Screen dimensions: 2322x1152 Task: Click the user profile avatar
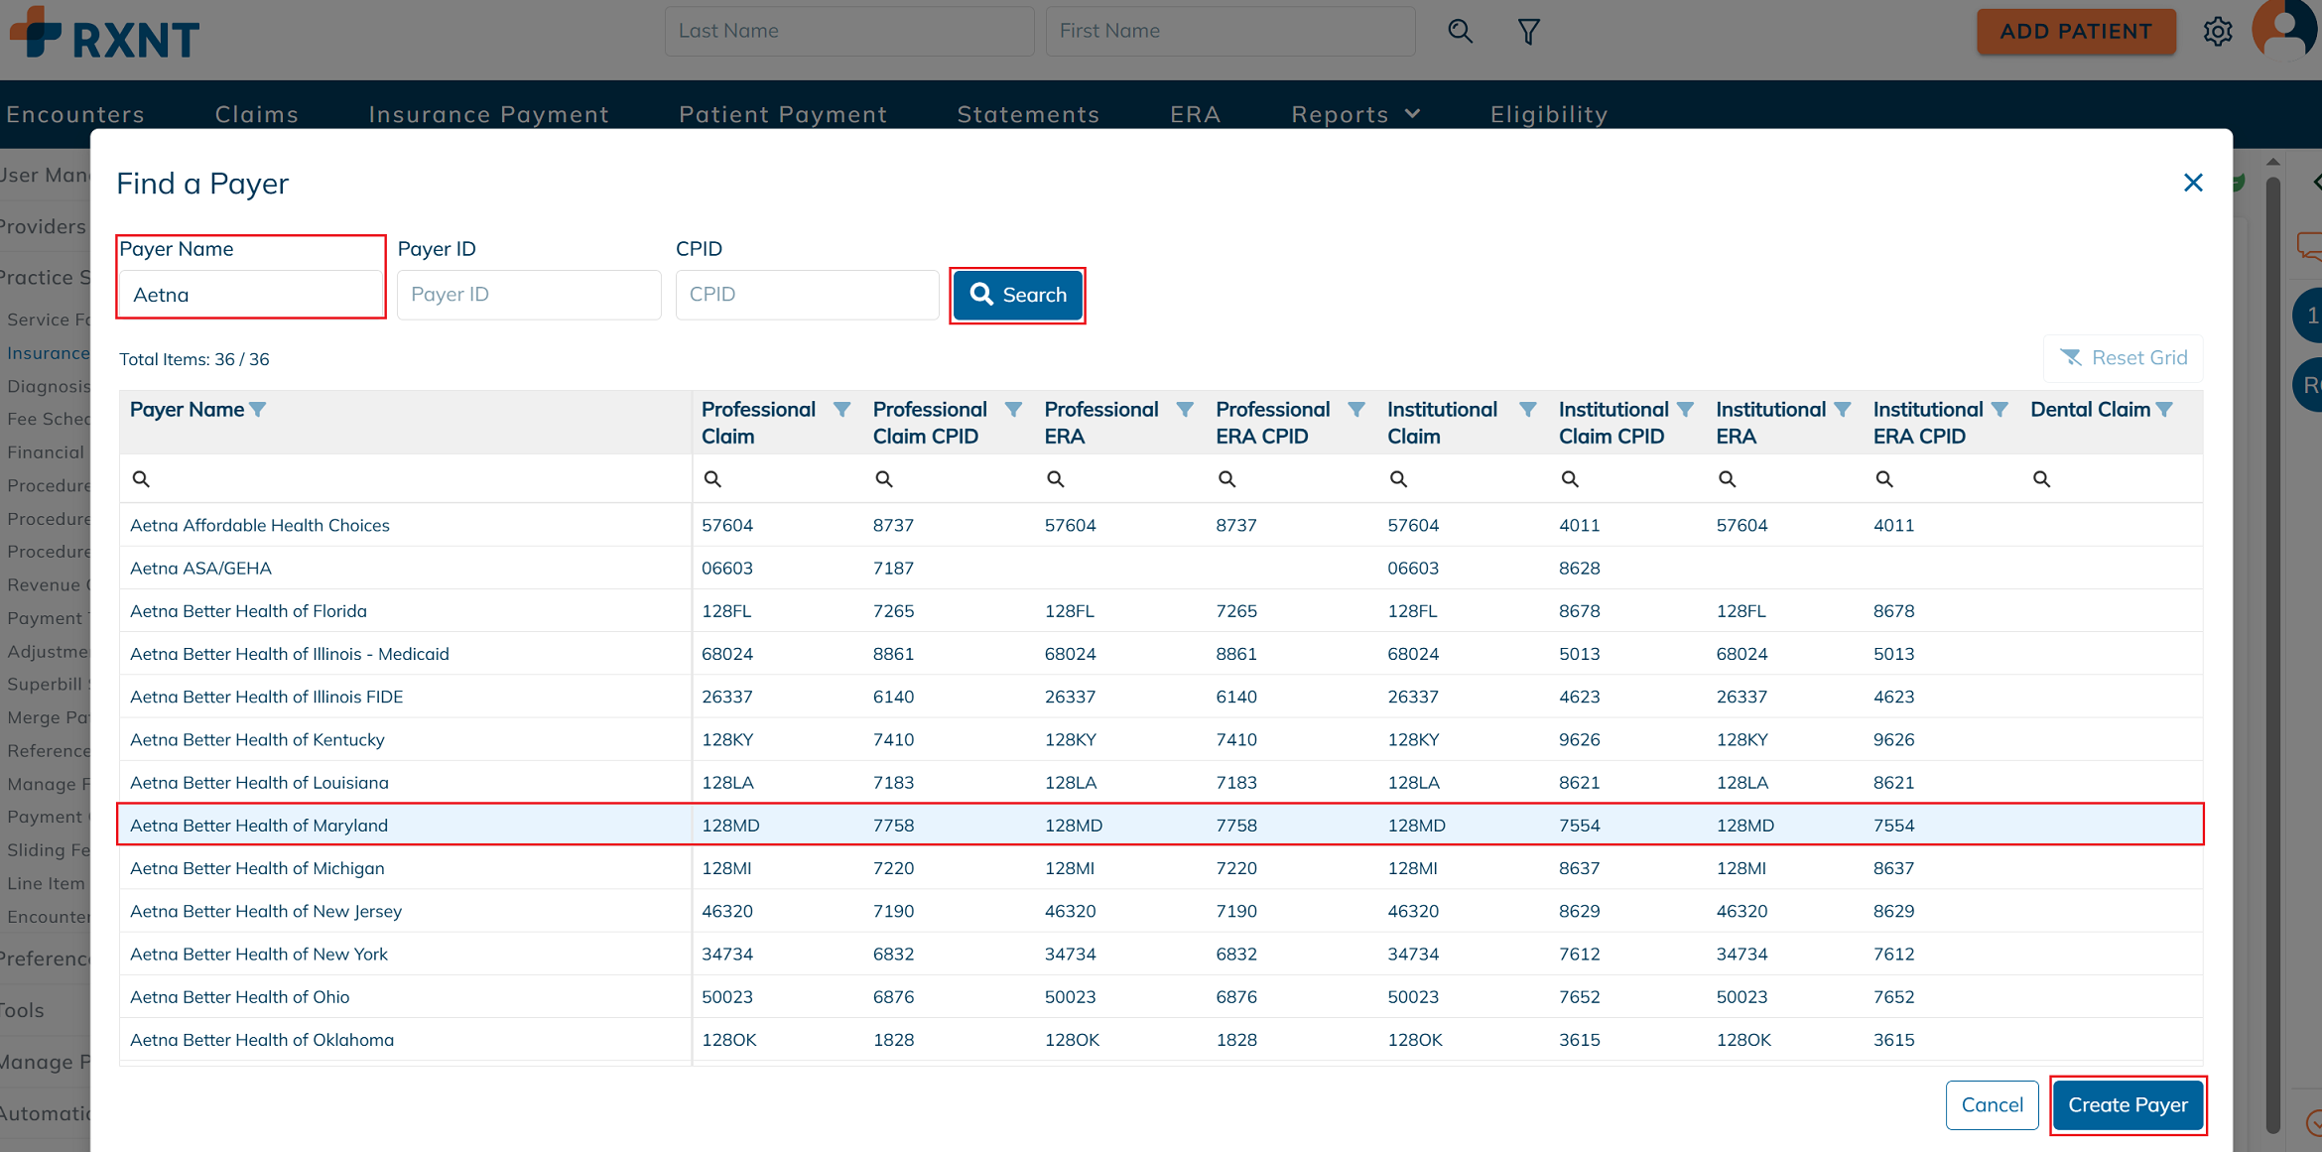coord(2285,30)
